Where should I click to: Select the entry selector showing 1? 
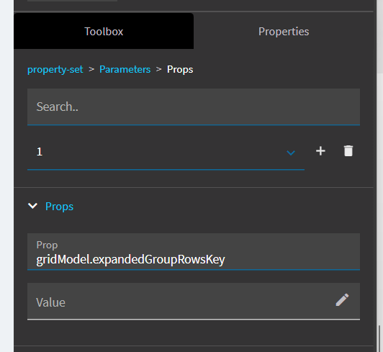(x=166, y=152)
